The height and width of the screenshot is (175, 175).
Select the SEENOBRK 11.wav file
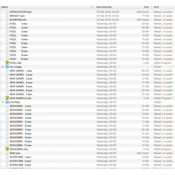point(87,145)
